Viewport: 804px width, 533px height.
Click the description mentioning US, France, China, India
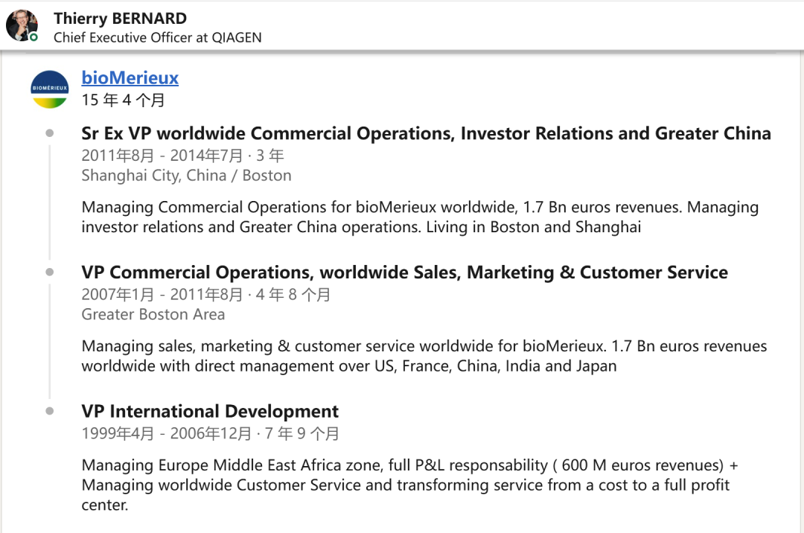pyautogui.click(x=424, y=356)
